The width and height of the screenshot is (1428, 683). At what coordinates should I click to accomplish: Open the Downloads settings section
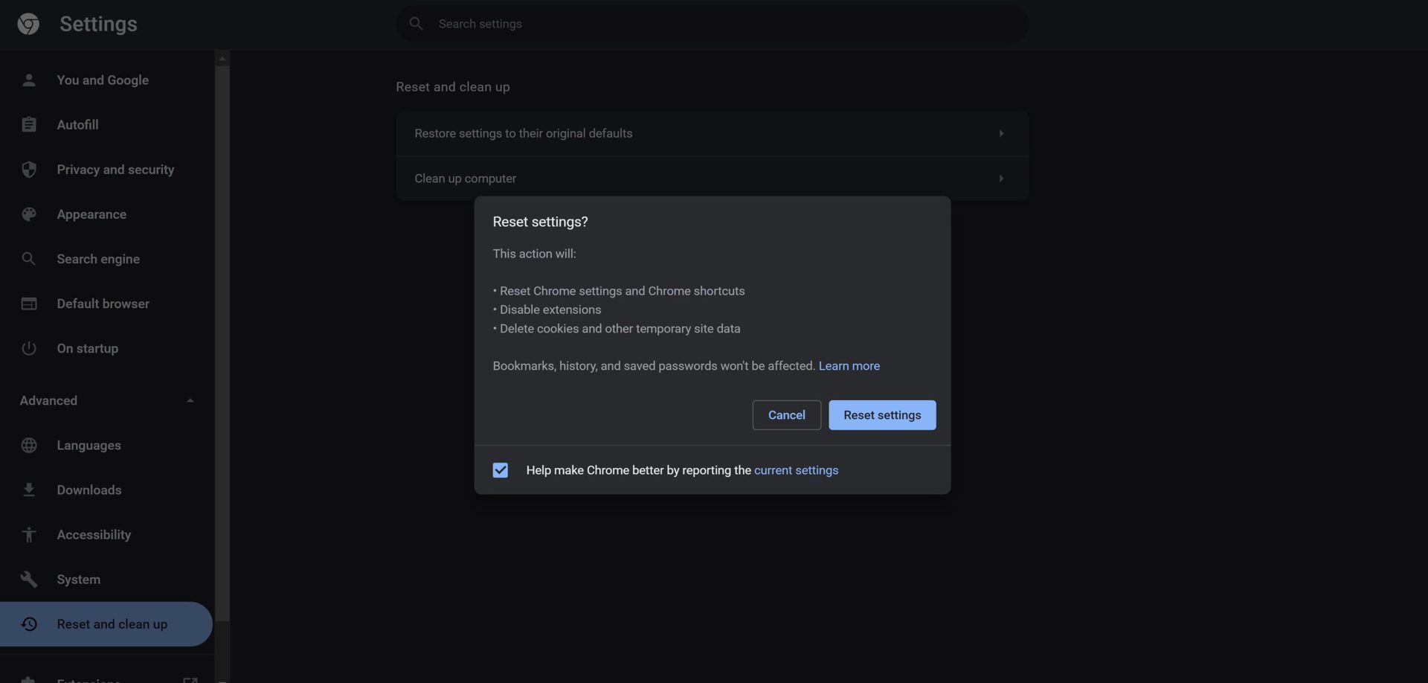click(89, 490)
